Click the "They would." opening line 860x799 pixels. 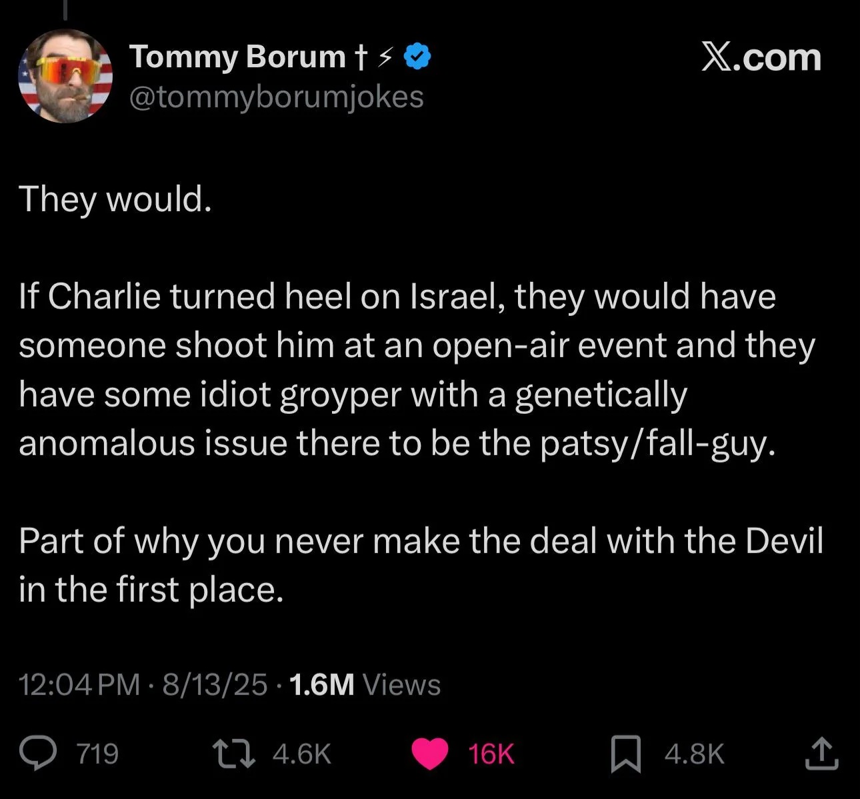115,199
